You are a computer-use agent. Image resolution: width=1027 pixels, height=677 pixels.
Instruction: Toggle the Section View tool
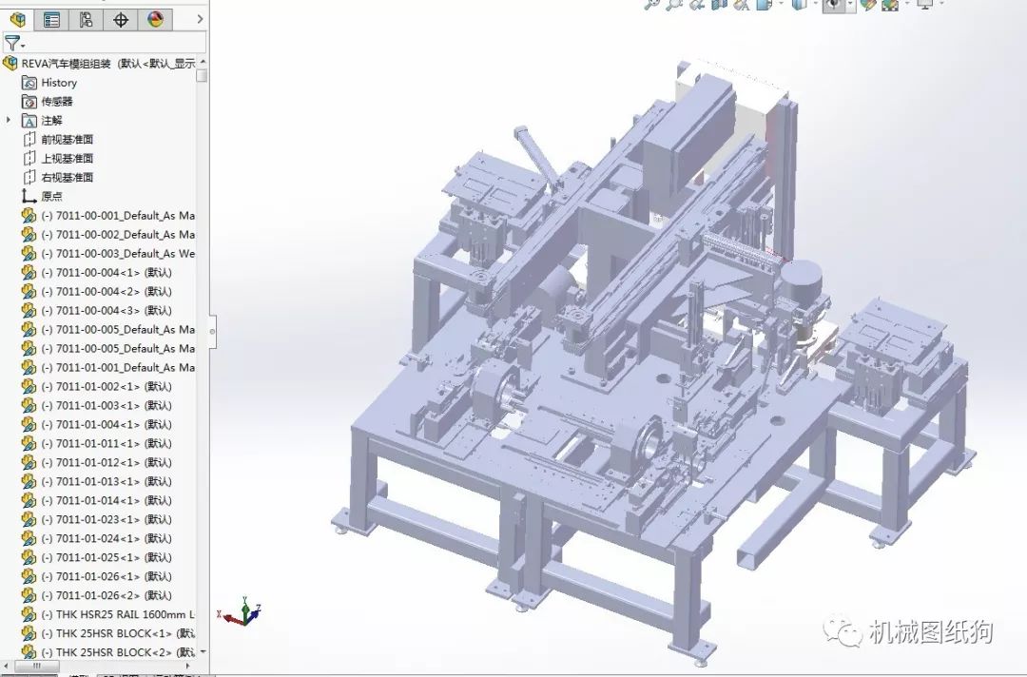coord(719,4)
